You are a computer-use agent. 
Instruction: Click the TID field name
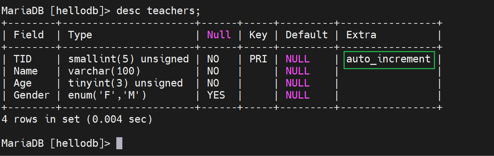[x=23, y=59]
